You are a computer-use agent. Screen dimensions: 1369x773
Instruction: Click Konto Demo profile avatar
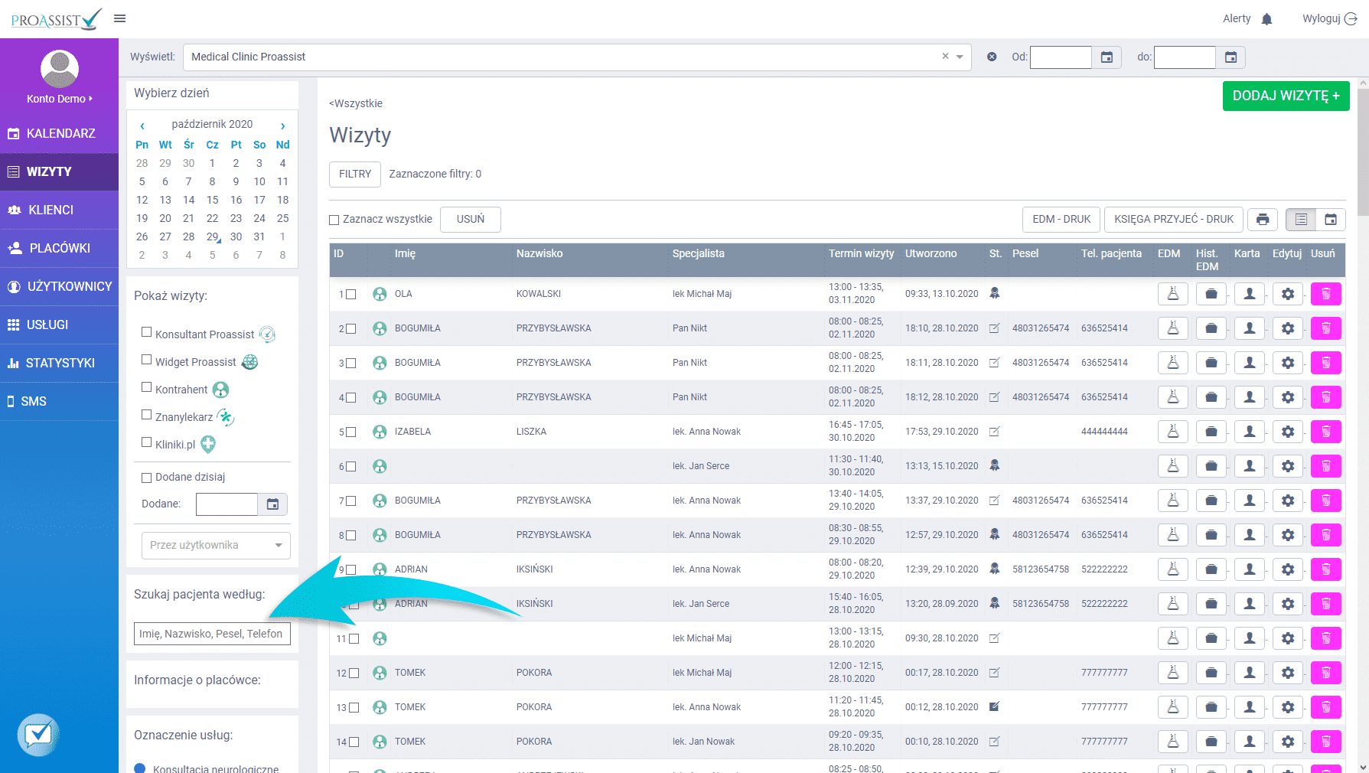click(x=60, y=69)
